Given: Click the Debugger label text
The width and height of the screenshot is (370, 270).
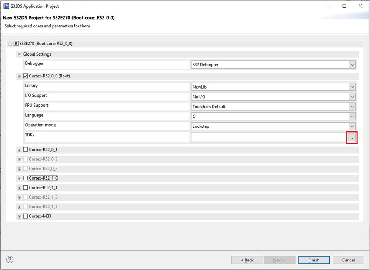Looking at the screenshot, I should [x=34, y=63].
